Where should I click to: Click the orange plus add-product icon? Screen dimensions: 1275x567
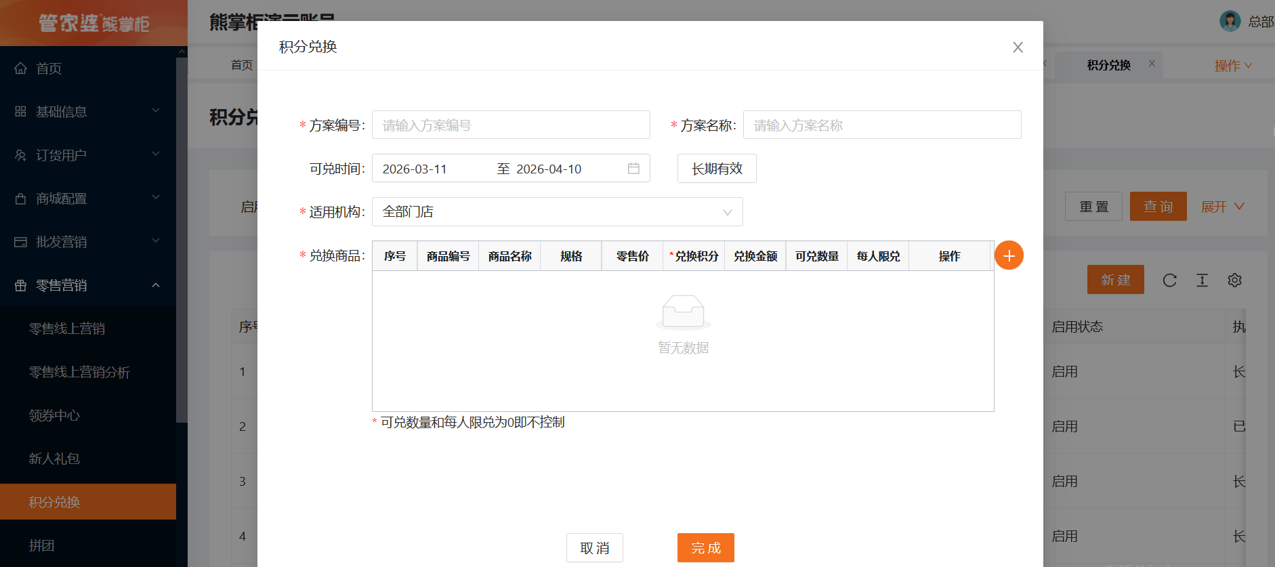pos(1009,255)
